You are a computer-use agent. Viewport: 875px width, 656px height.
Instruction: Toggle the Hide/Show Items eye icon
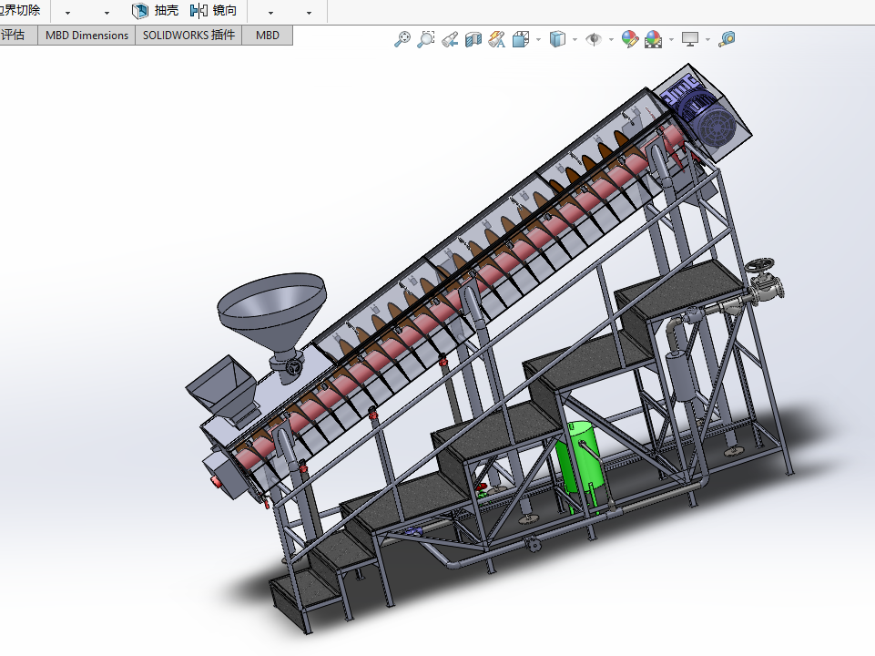click(594, 39)
